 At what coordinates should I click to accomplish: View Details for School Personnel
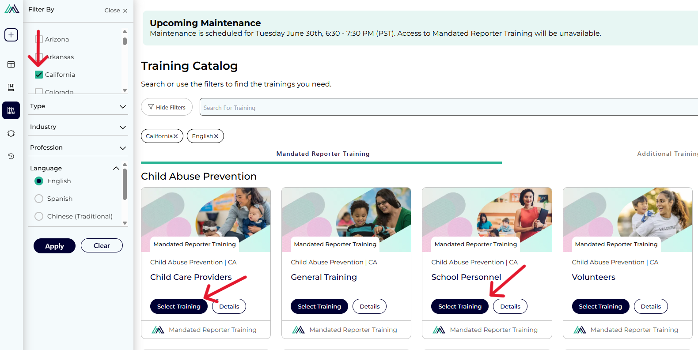coord(510,306)
